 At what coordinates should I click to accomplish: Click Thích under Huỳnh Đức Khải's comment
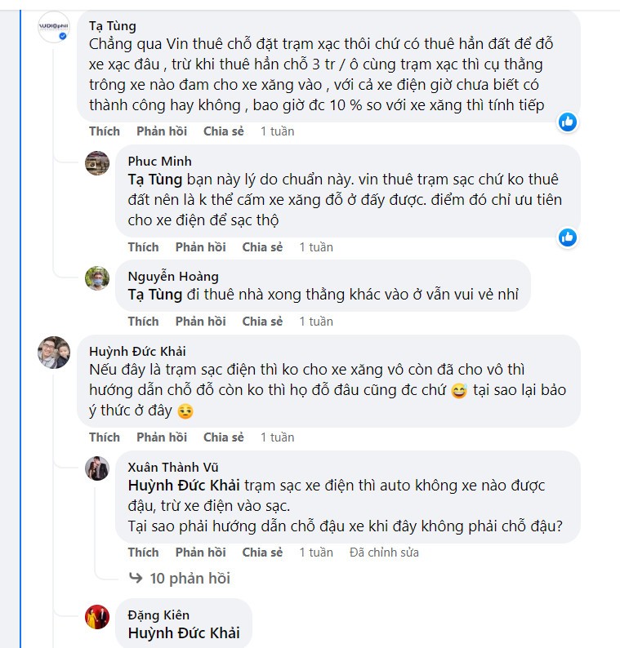point(105,437)
